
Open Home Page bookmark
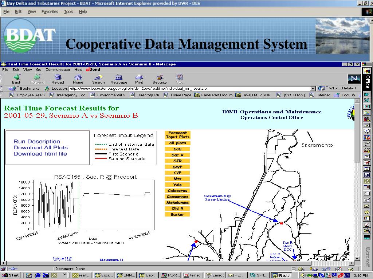178,95
